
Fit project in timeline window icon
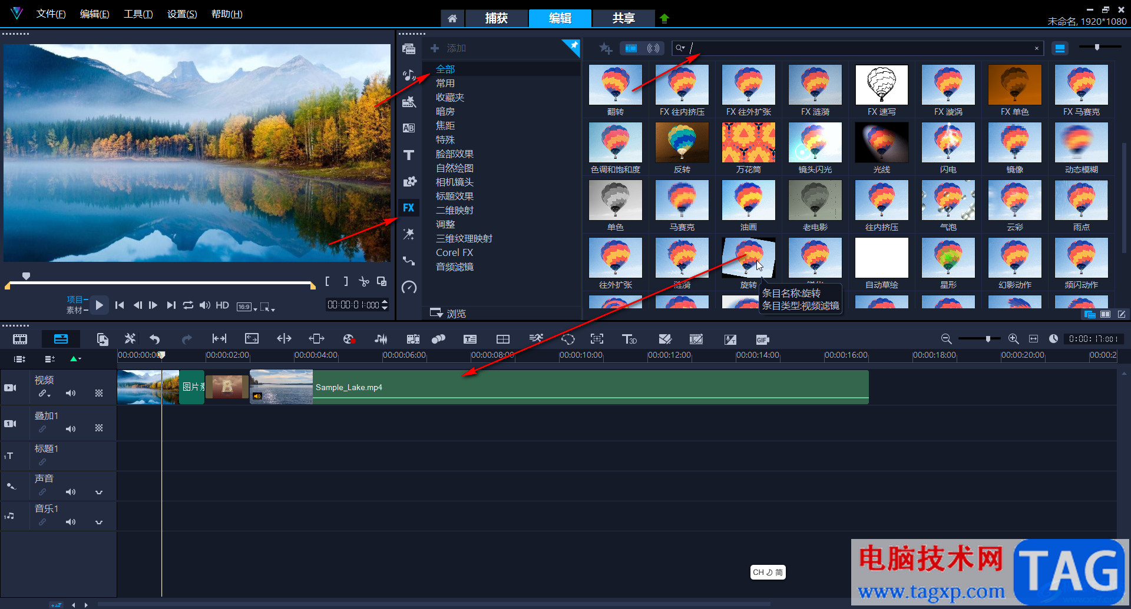[1033, 339]
